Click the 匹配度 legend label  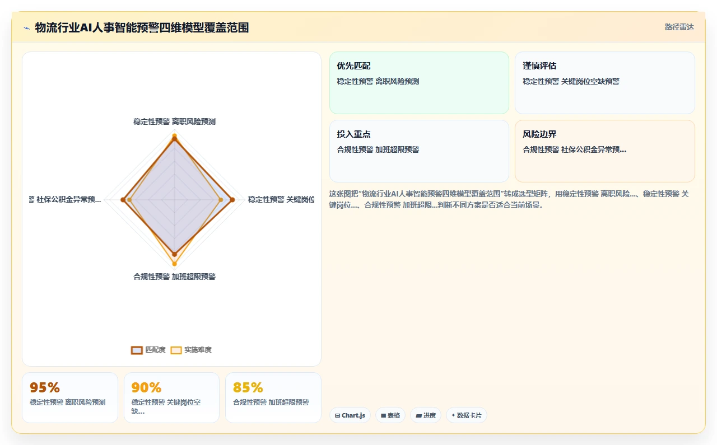click(155, 350)
